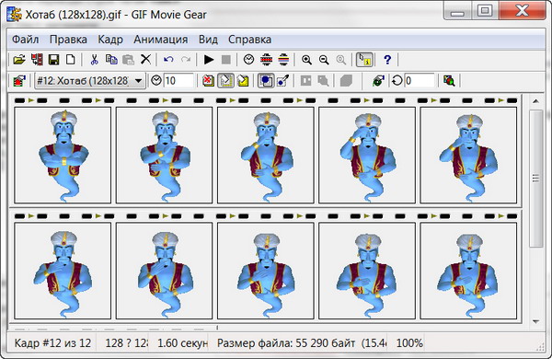Open the Анимация menu

coord(160,40)
